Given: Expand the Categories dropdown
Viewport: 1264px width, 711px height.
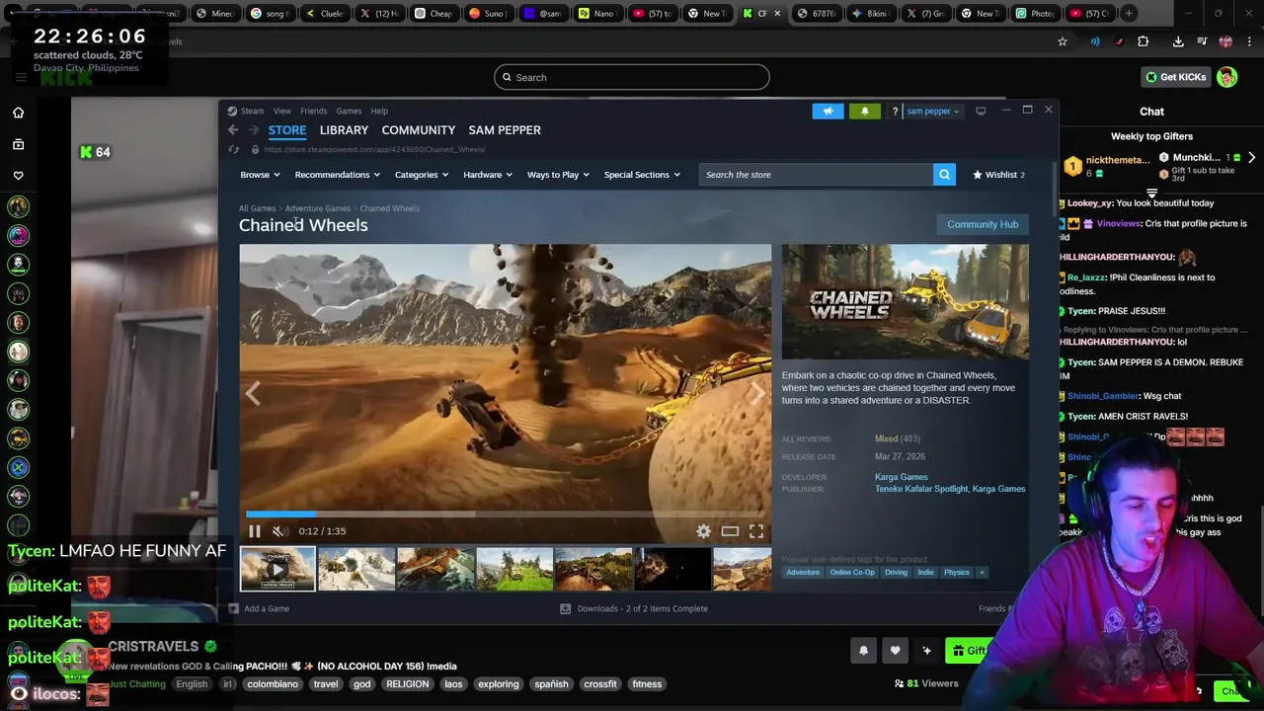Looking at the screenshot, I should [x=422, y=175].
